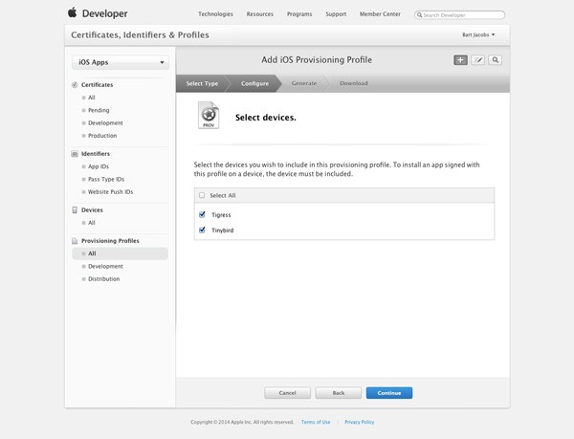Click the Developer site title text

[104, 13]
